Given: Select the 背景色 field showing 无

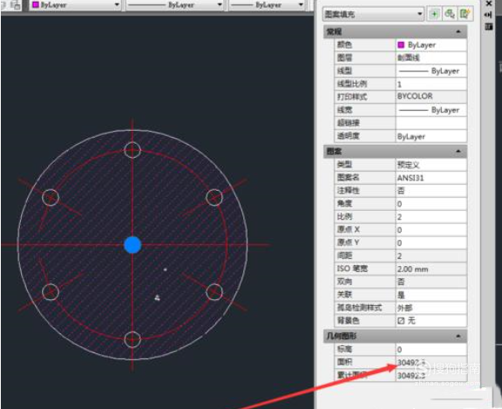Looking at the screenshot, I should pos(431,321).
